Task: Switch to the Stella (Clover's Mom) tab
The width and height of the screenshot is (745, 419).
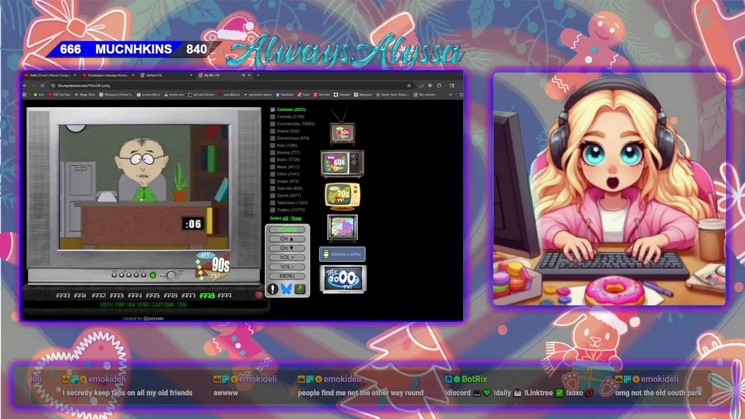Action: click(x=49, y=75)
